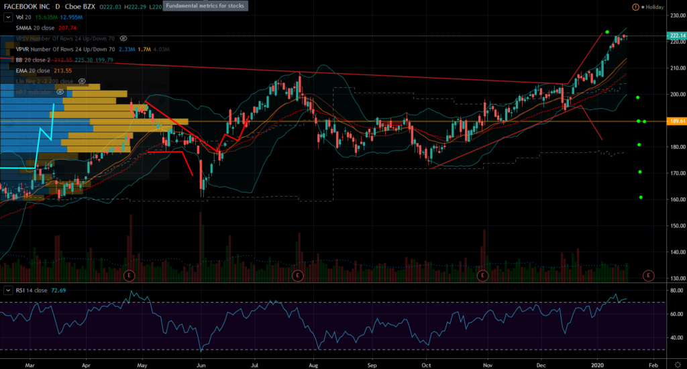The width and height of the screenshot is (687, 369).
Task: Select the dimmed VPSV Number Of Rows label
Action: [65, 38]
